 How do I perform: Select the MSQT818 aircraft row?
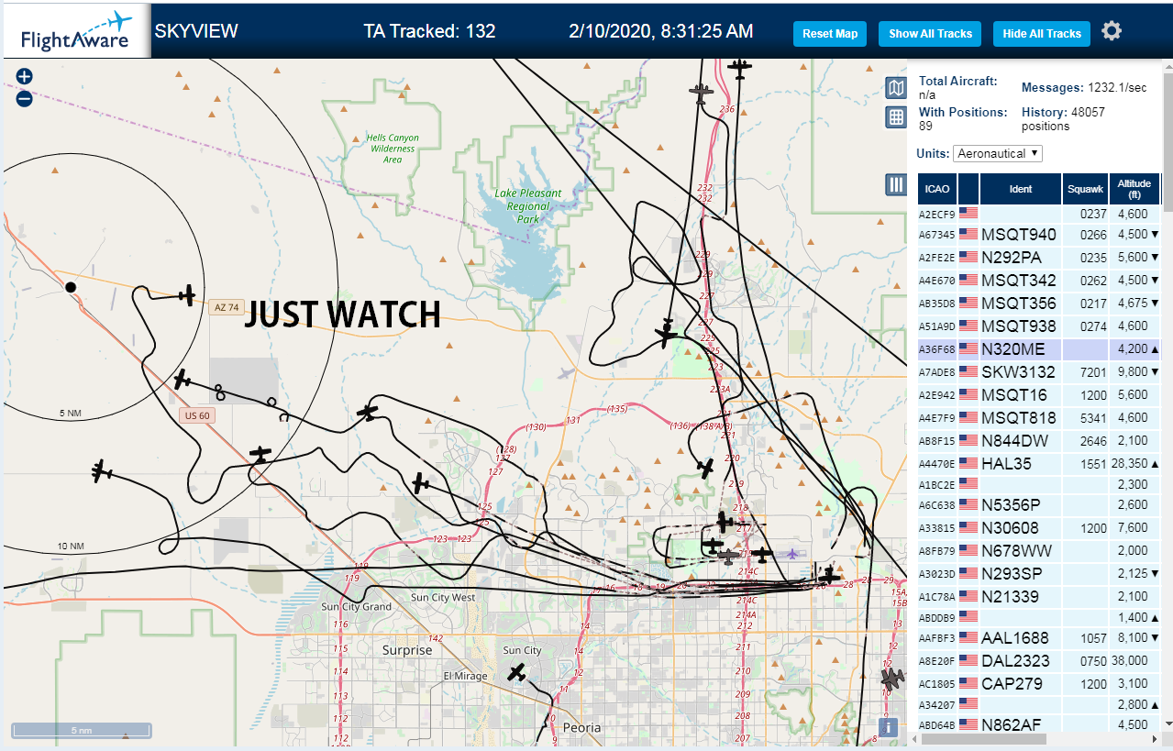1040,417
